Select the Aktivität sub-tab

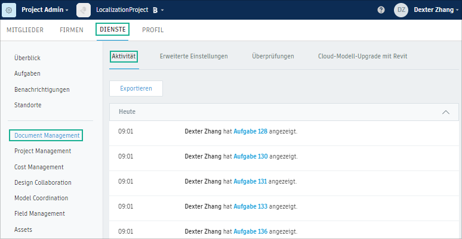124,57
